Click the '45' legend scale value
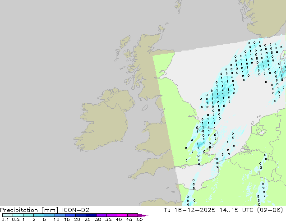Image resolution: width=286 pixels, height=221 pixels. coord(129,219)
